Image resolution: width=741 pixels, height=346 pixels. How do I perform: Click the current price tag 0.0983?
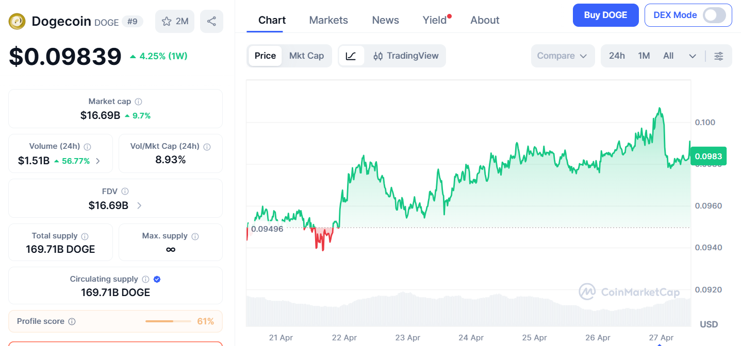708,157
